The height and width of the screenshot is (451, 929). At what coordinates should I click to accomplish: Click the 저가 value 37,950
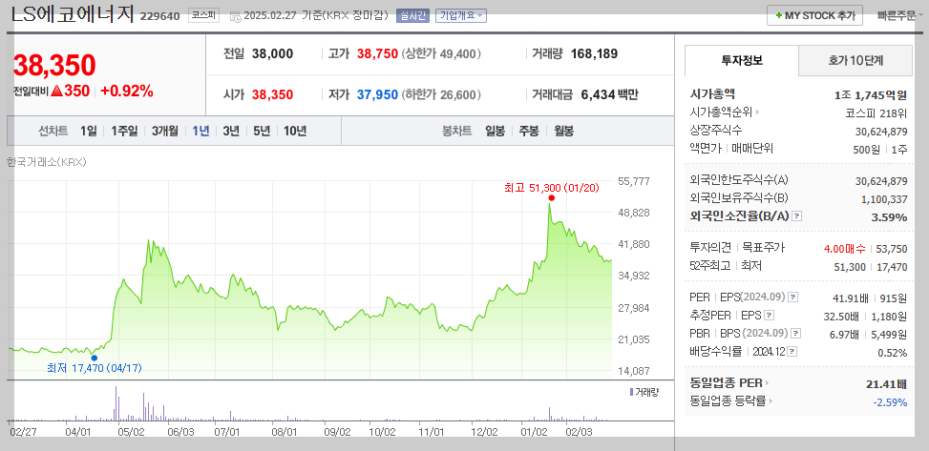(x=377, y=94)
